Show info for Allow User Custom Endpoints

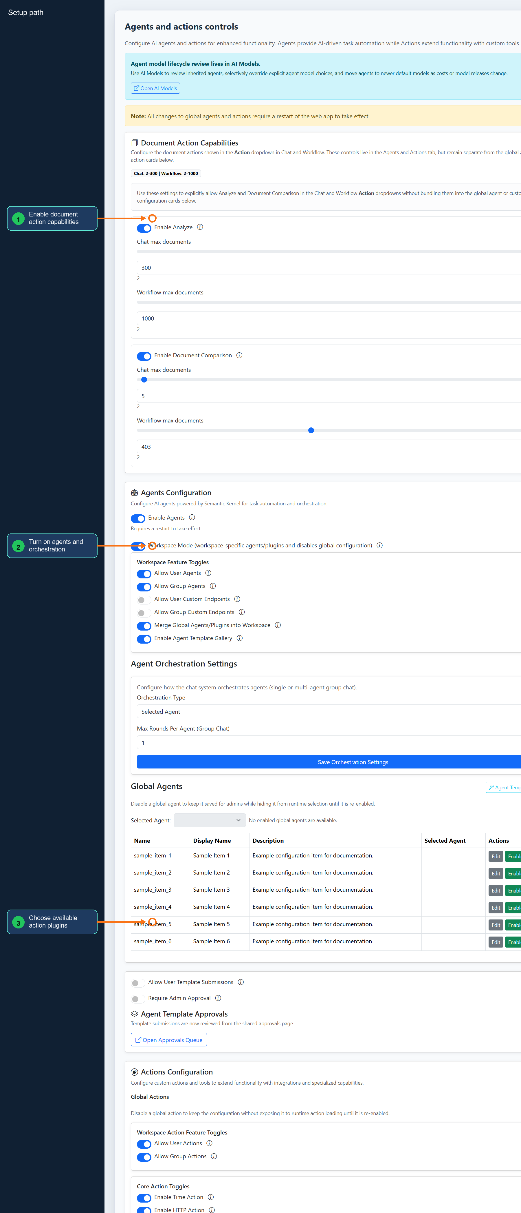[237, 599]
